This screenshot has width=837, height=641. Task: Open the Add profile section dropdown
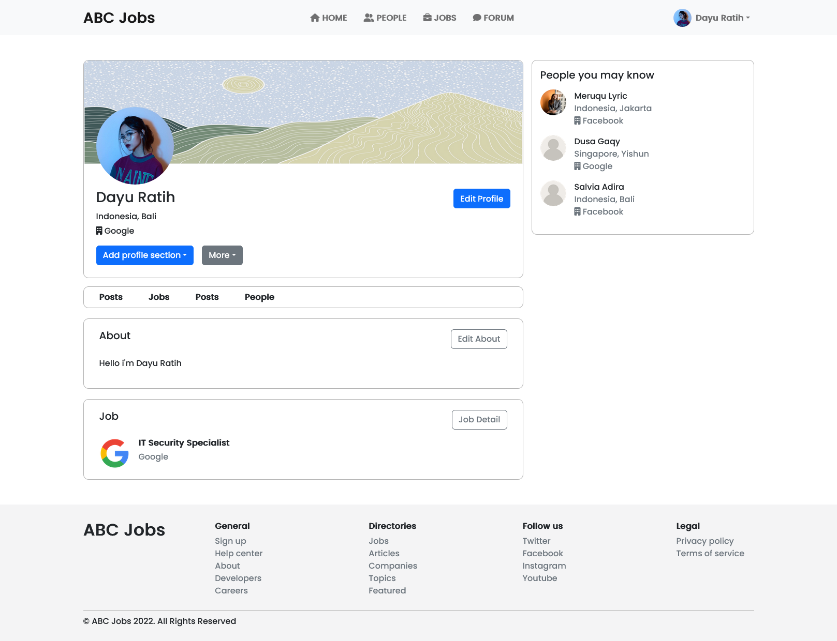click(145, 255)
